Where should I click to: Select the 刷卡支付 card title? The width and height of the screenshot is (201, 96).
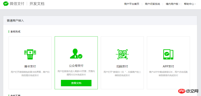coord(30,66)
